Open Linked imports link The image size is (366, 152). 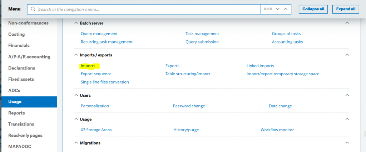pyautogui.click(x=260, y=66)
